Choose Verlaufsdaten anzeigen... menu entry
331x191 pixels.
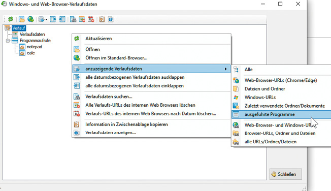pyautogui.click(x=151, y=133)
